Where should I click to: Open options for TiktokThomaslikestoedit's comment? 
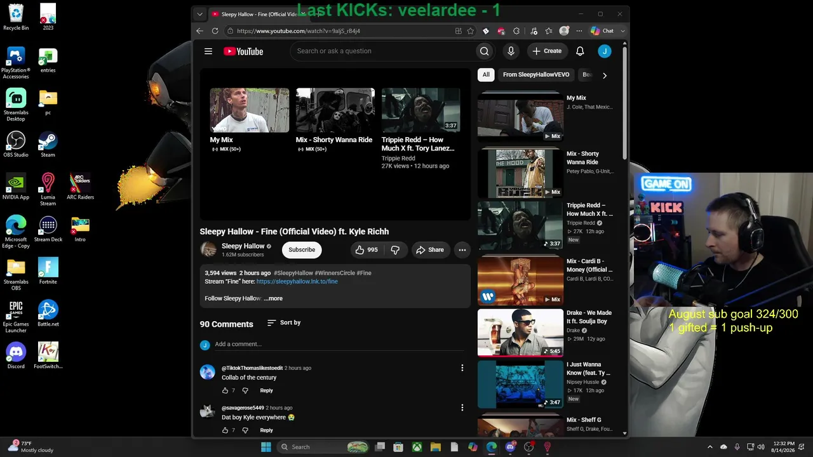point(462,368)
